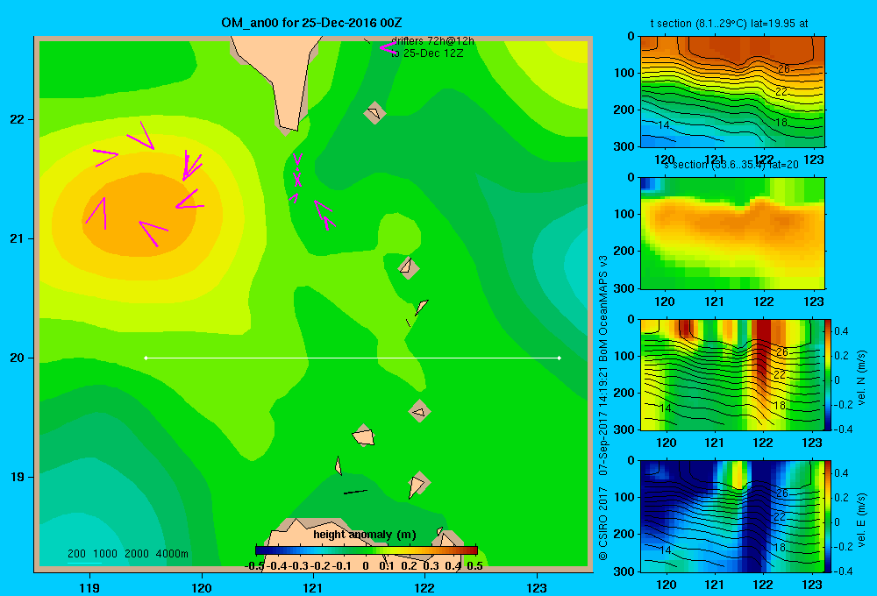Click longitude label 119 on main map
This screenshot has height=596, width=877.
89,587
